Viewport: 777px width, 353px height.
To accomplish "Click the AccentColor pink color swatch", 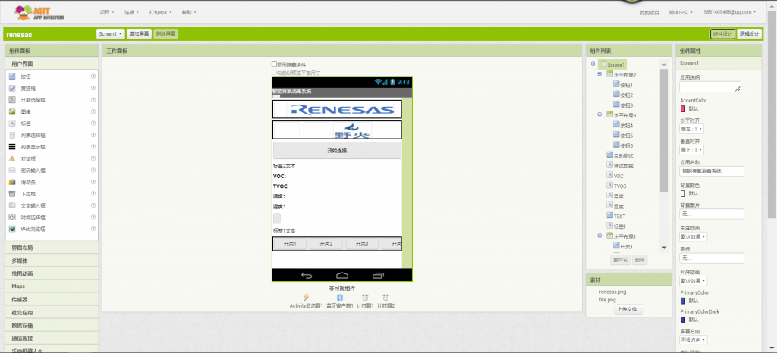I will tap(684, 108).
